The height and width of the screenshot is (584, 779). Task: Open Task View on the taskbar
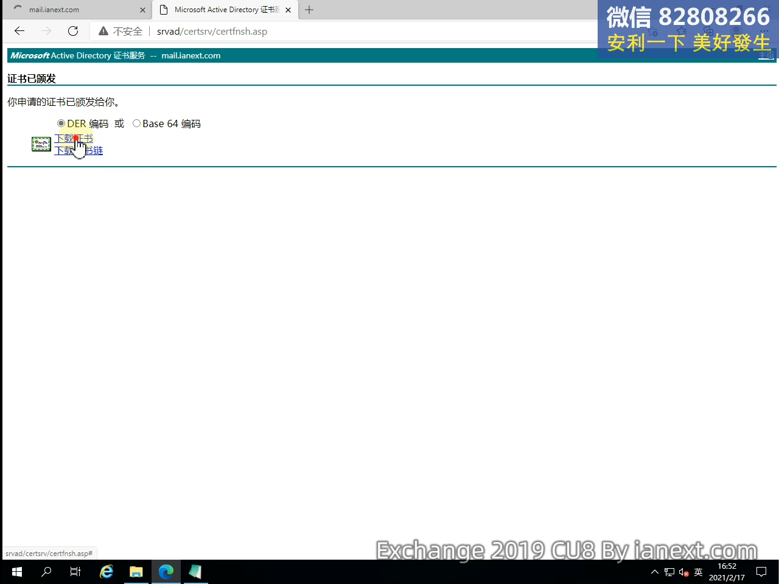75,572
